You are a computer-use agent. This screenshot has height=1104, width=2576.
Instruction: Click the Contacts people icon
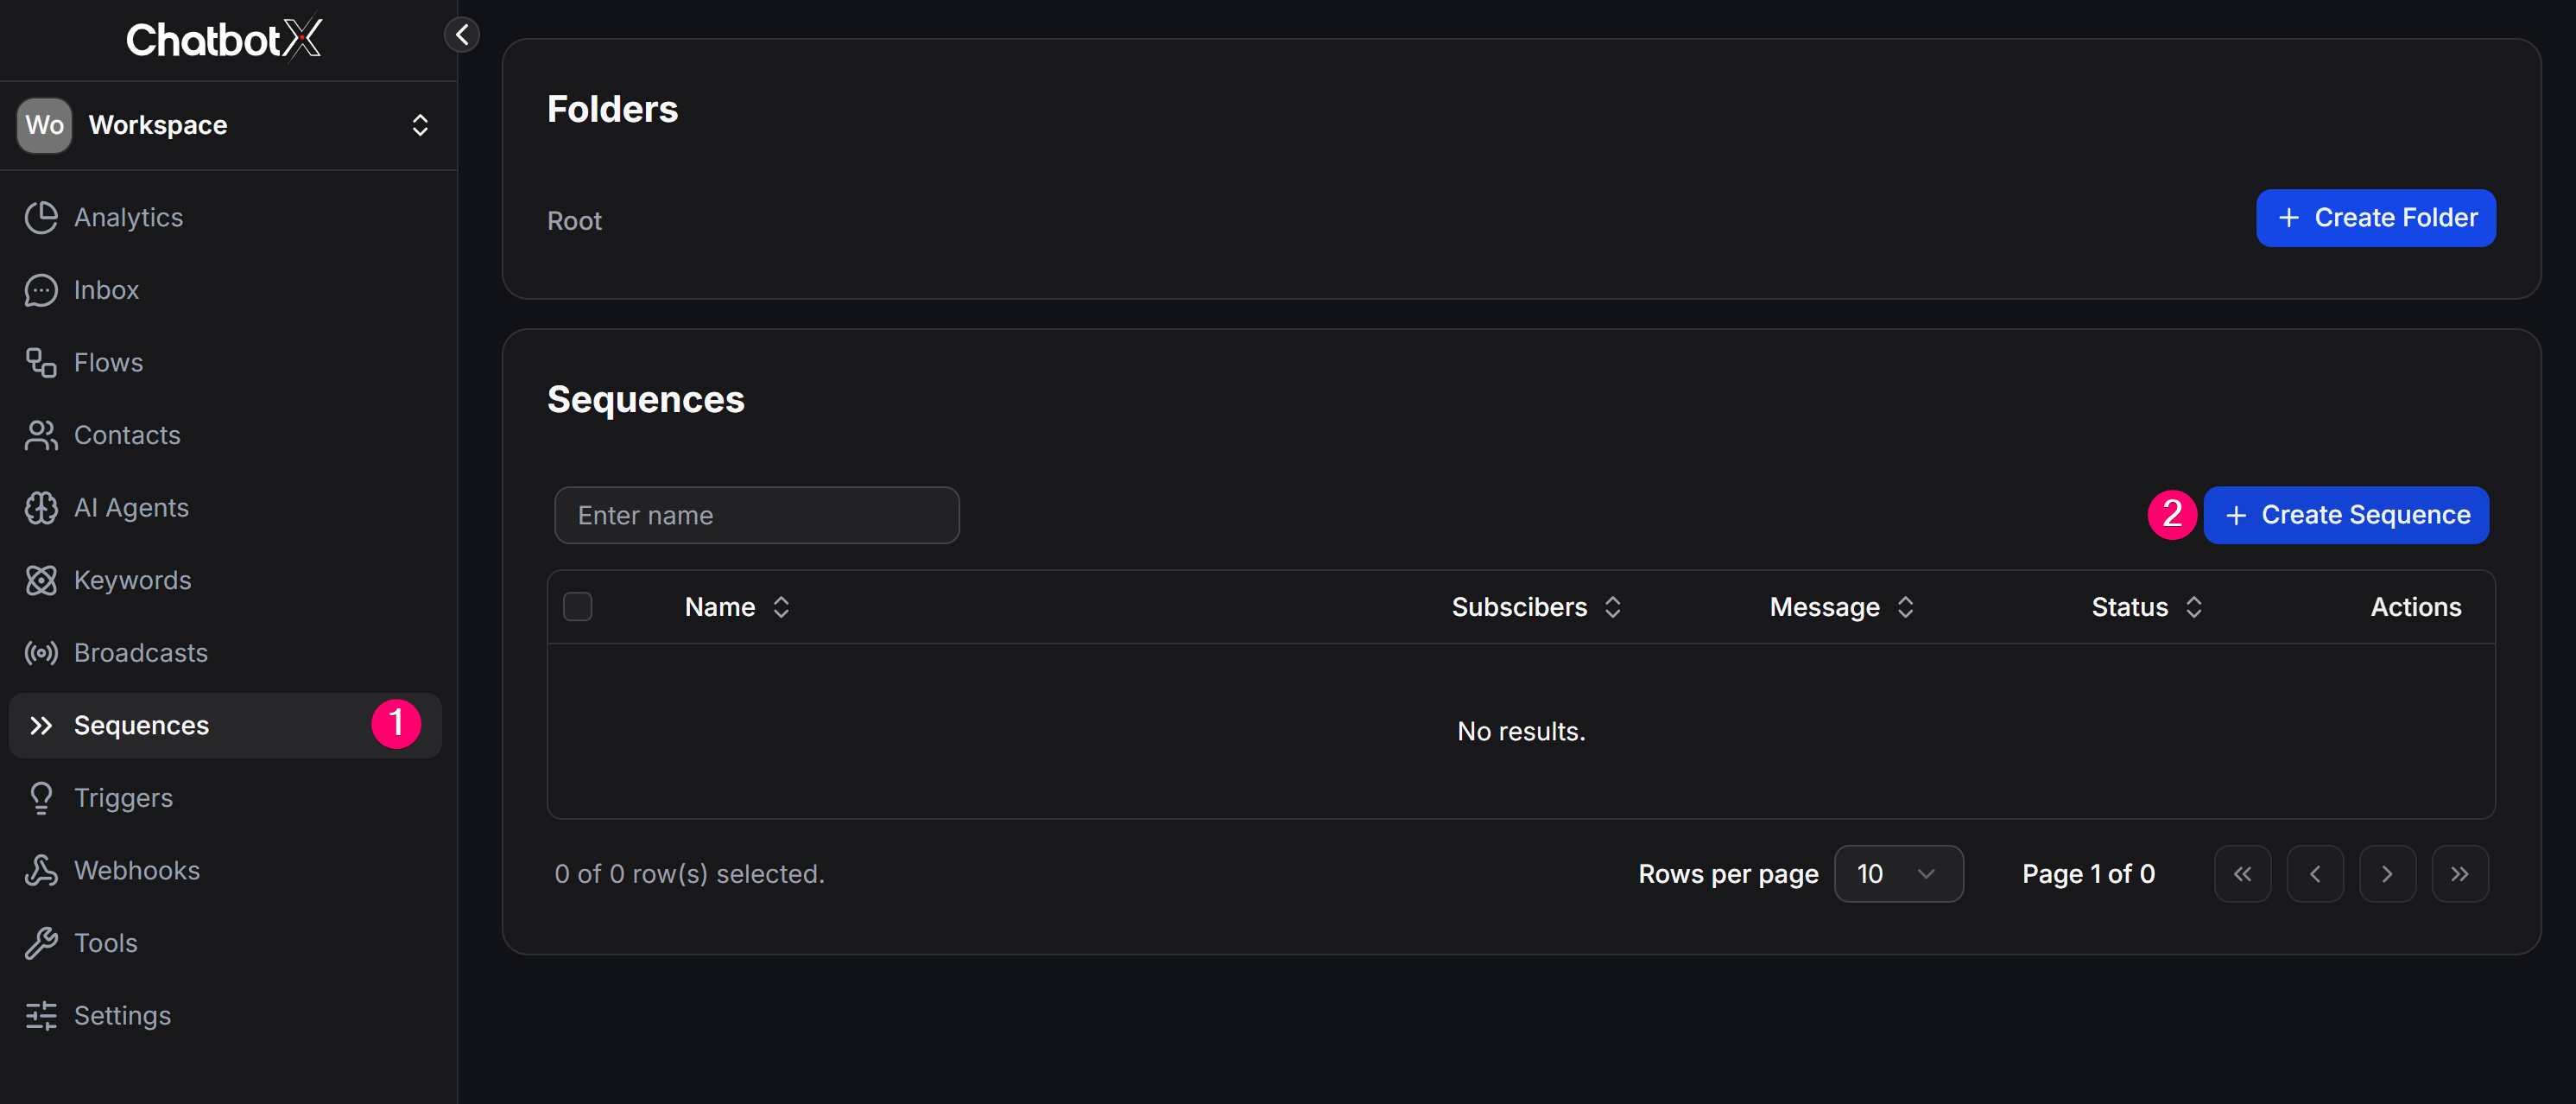point(41,435)
